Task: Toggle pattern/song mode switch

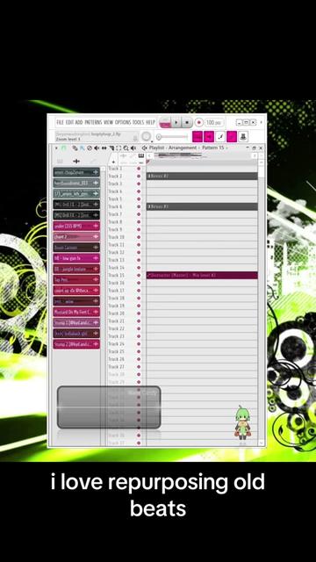Action: coord(164,122)
